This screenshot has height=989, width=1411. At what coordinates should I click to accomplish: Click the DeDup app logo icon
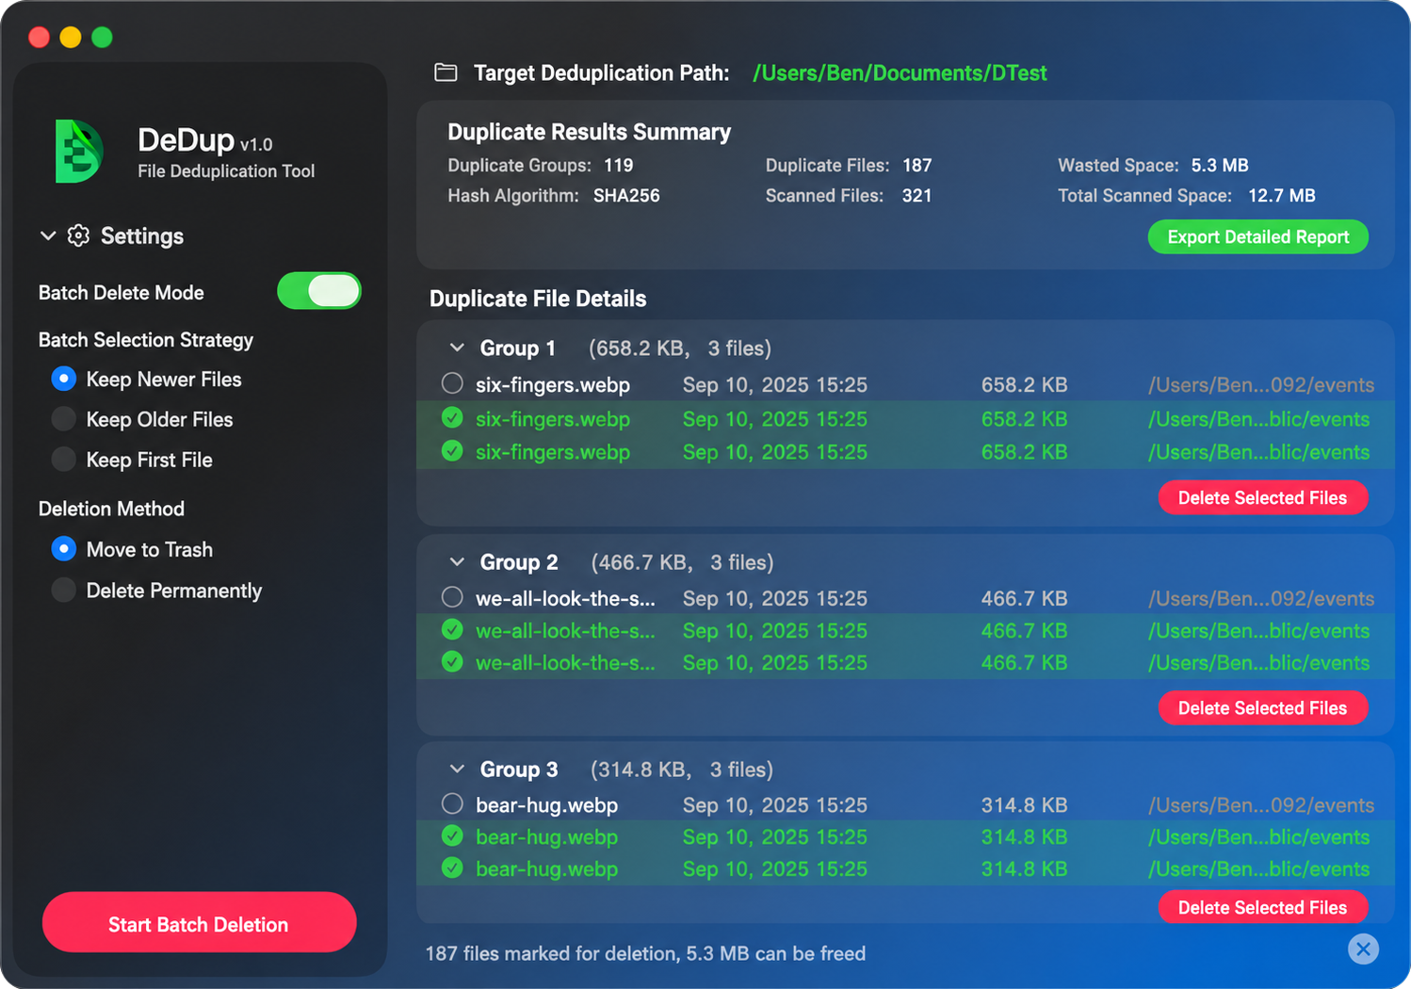80,151
